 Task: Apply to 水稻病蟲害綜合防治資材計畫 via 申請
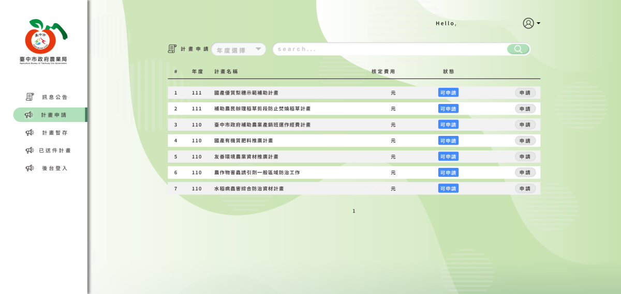[525, 189]
